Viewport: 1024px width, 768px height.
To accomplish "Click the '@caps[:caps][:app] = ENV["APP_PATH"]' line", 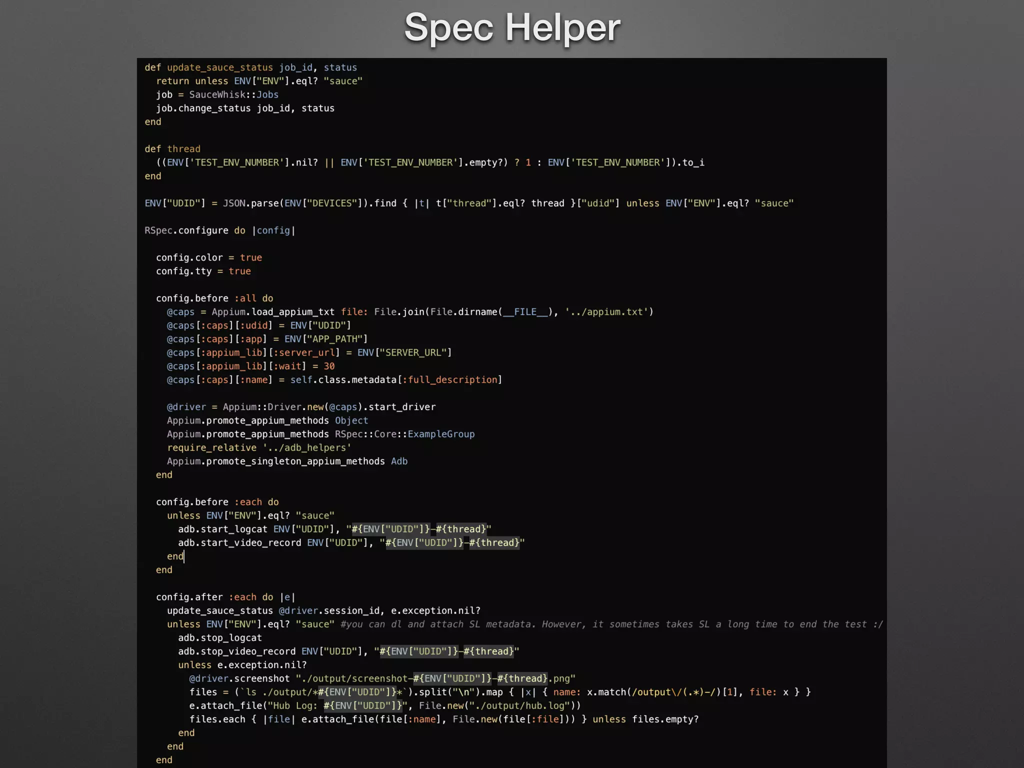I will tap(267, 339).
